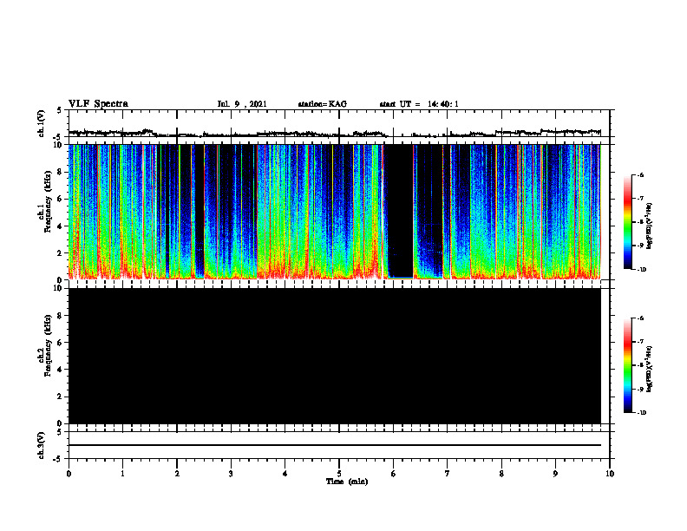Click the time axis end label "10"
687x531 pixels.
610,474
